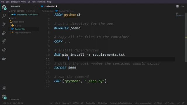Click flask-demo in the breadcrumb
The width and height of the screenshot is (187, 105).
[47, 11]
